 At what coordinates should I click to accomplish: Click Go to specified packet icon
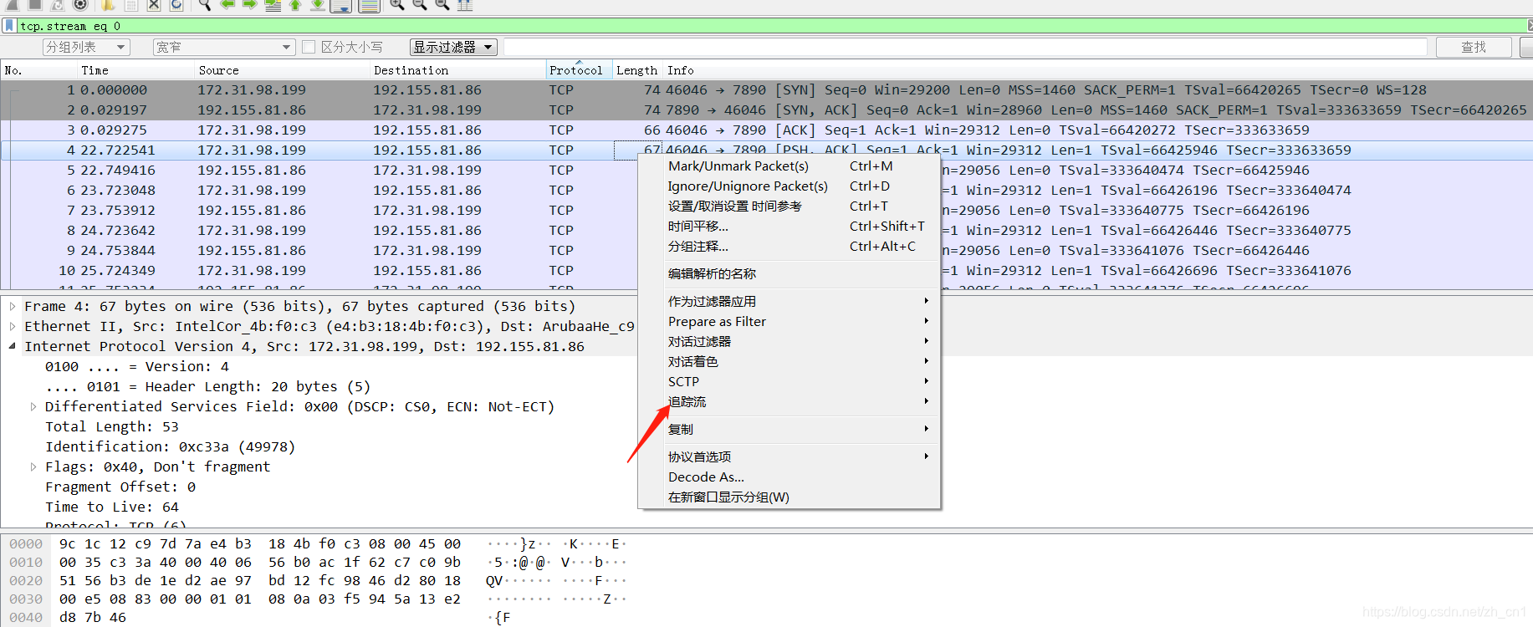point(273,4)
